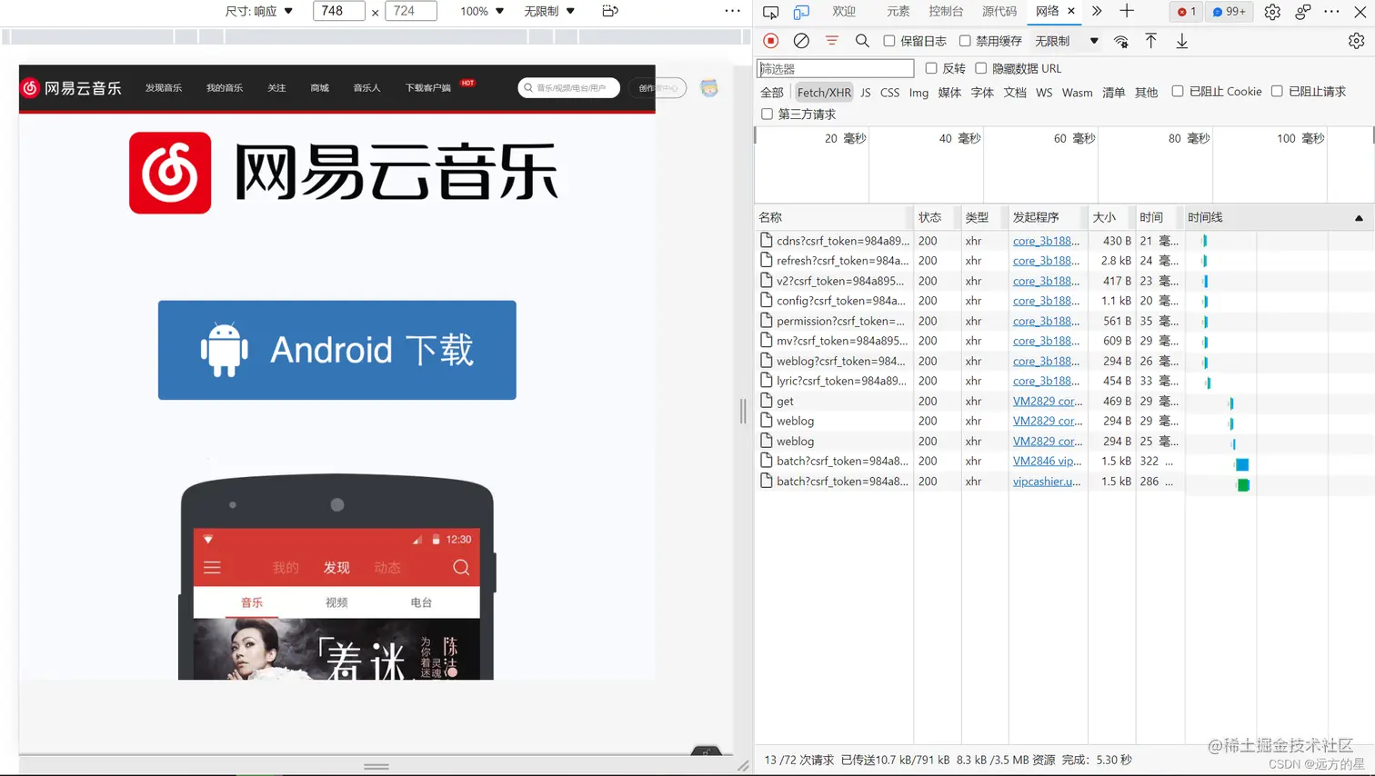Open network panel settings gear

pos(1356,41)
